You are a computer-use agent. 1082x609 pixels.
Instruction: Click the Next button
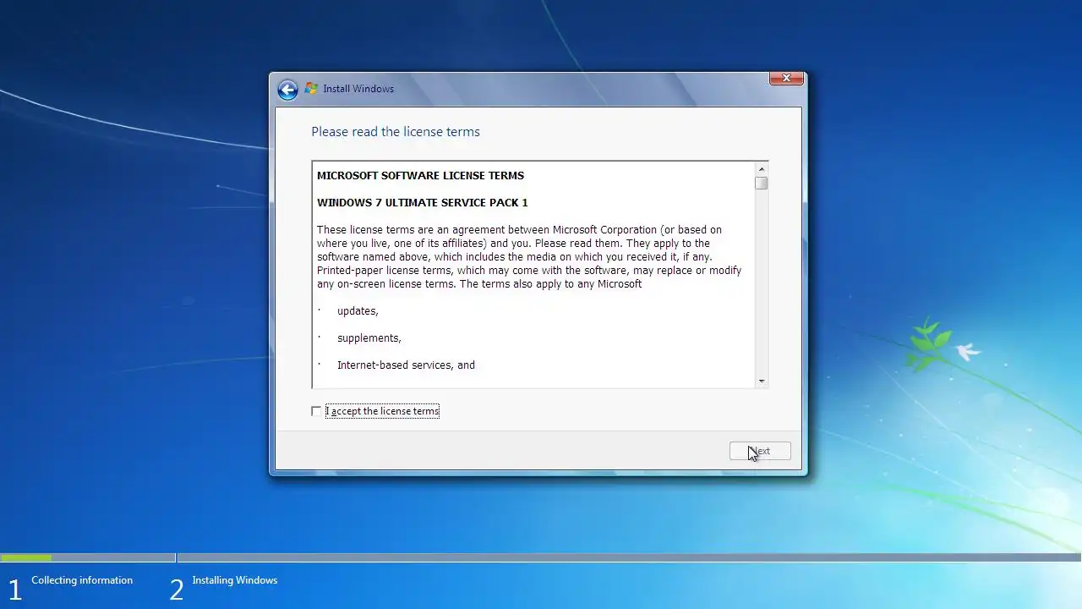[760, 451]
